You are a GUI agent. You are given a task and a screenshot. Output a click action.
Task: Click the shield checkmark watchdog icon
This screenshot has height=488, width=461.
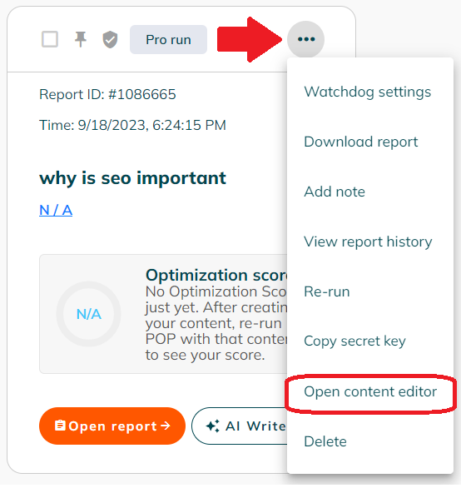(x=110, y=40)
